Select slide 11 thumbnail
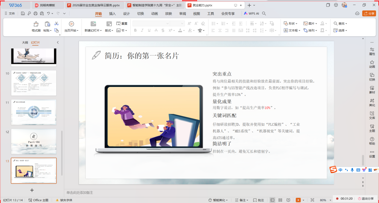 coord(34,112)
